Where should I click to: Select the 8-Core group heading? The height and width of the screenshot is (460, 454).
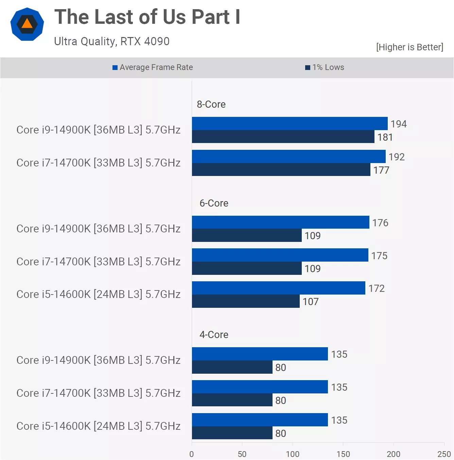click(x=211, y=104)
